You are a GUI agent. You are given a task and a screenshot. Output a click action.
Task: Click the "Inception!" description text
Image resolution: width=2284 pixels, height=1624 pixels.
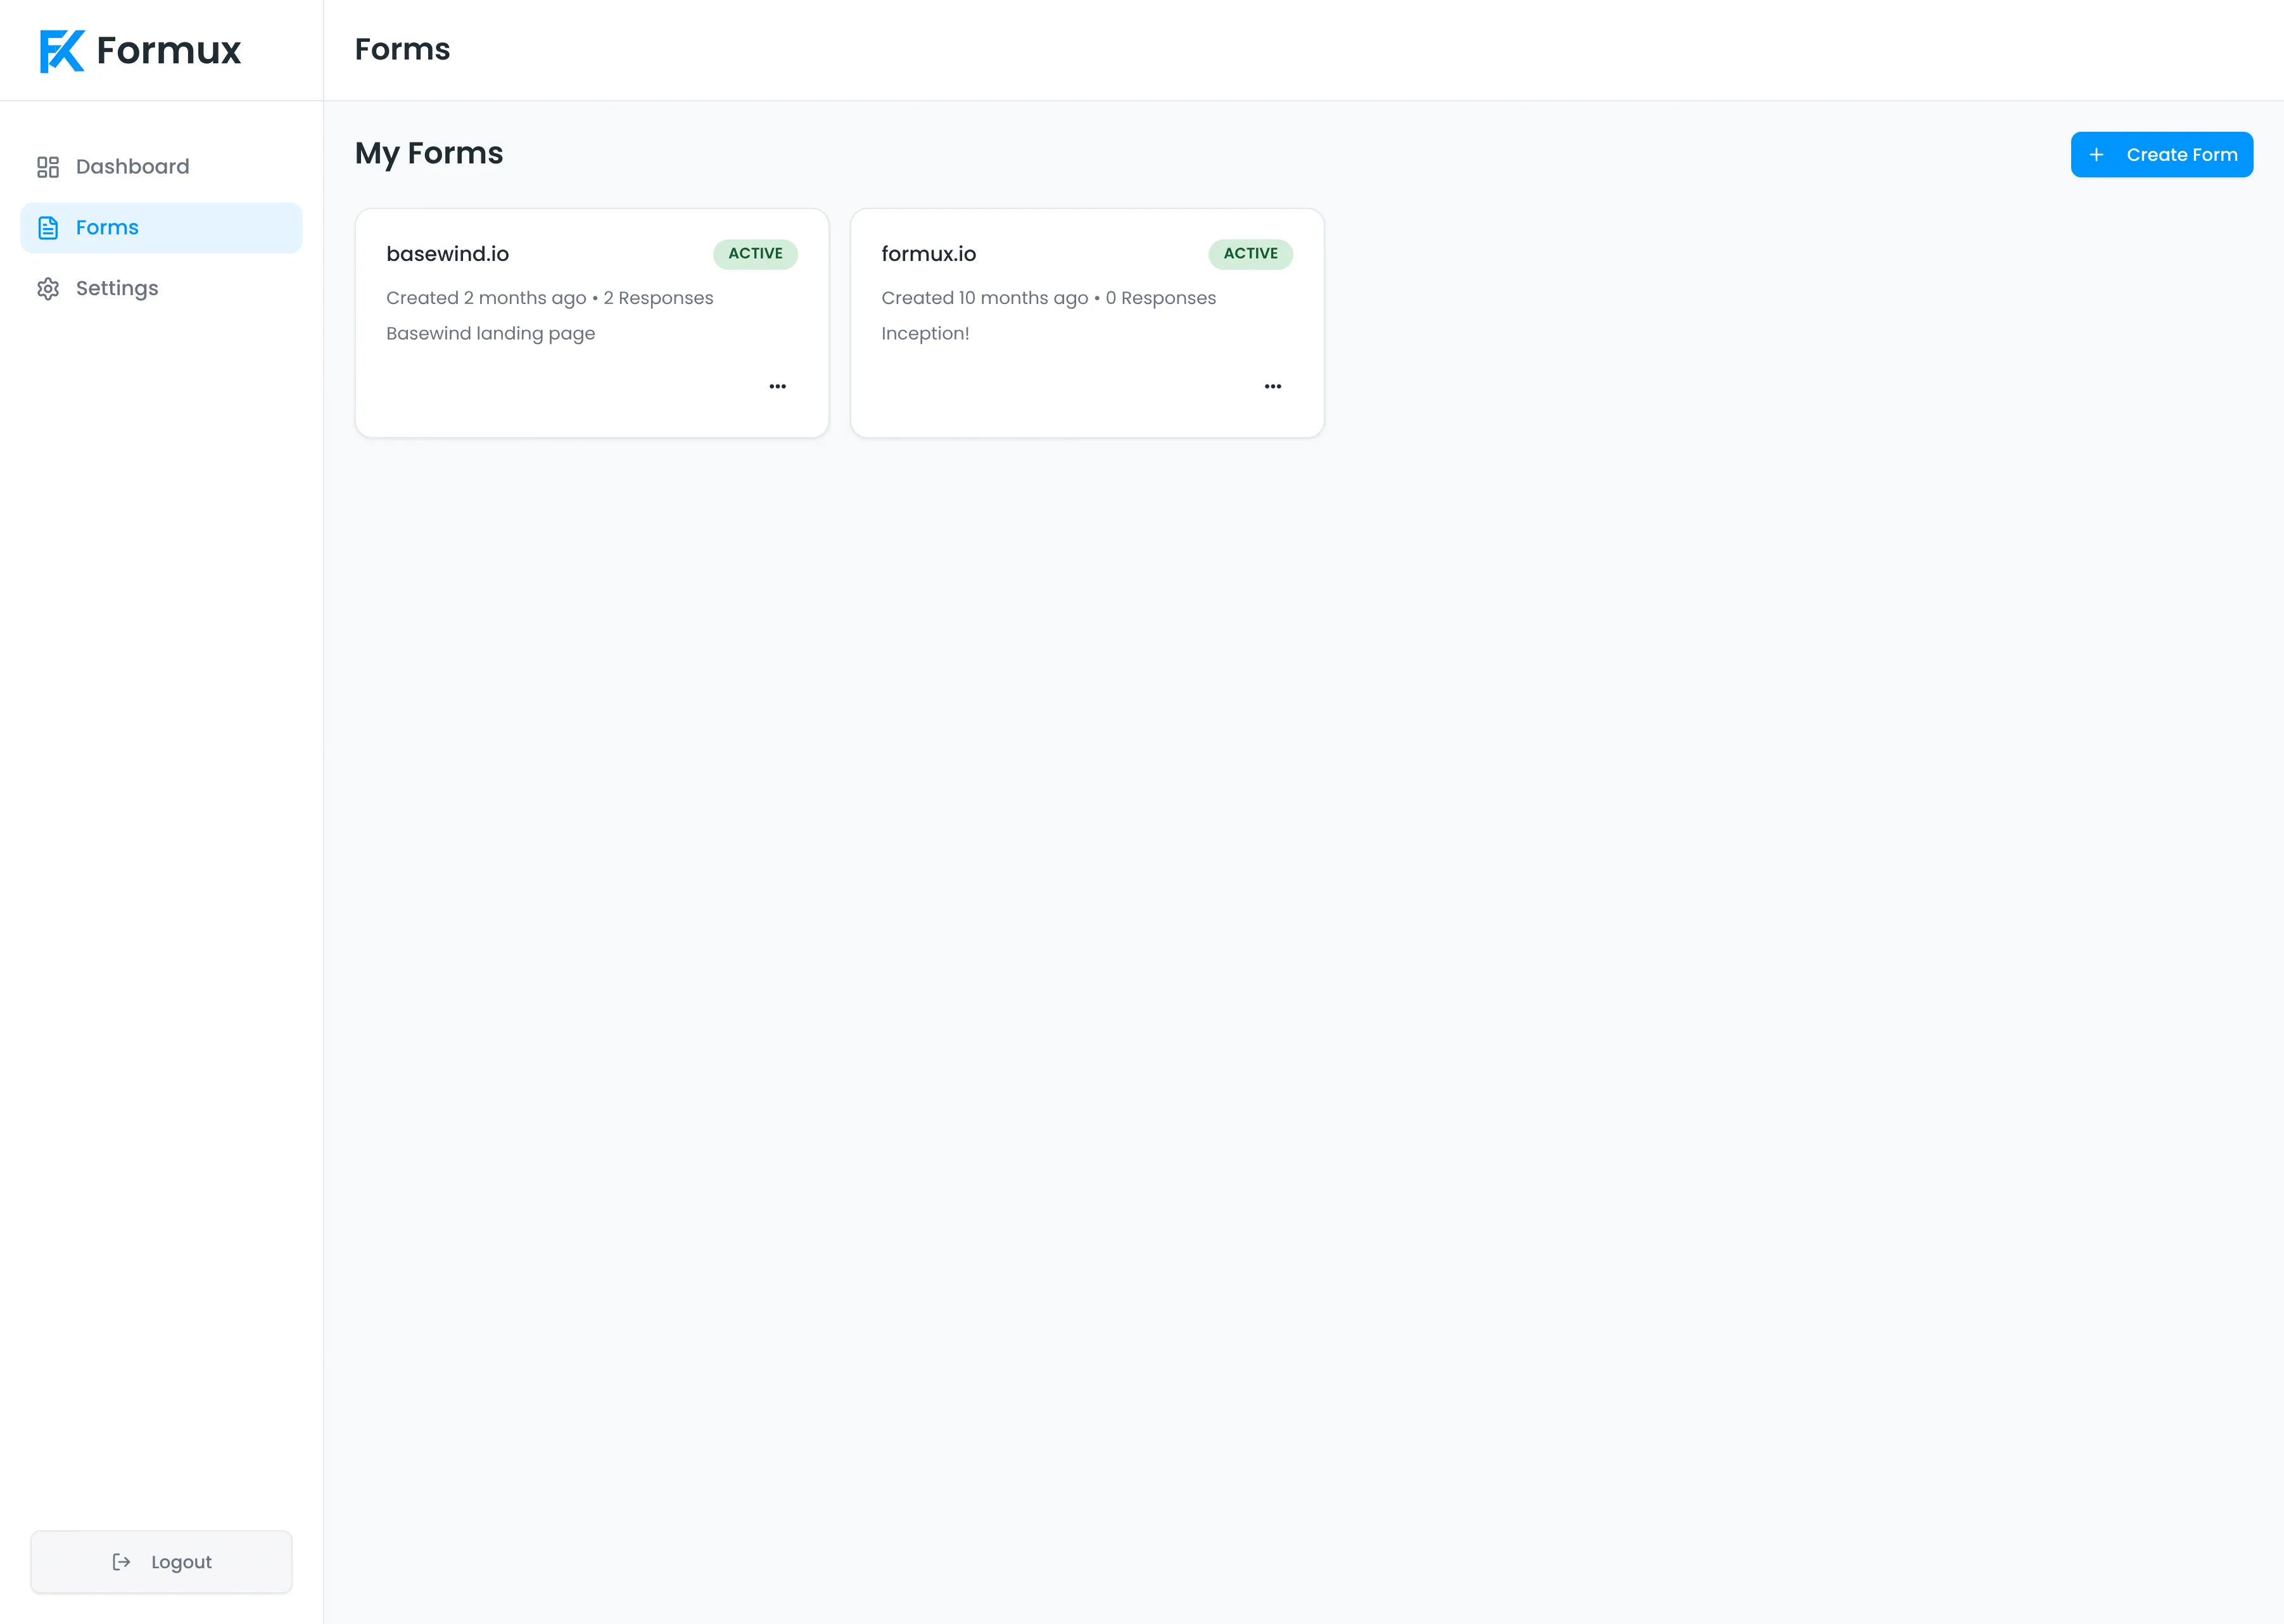click(x=926, y=334)
